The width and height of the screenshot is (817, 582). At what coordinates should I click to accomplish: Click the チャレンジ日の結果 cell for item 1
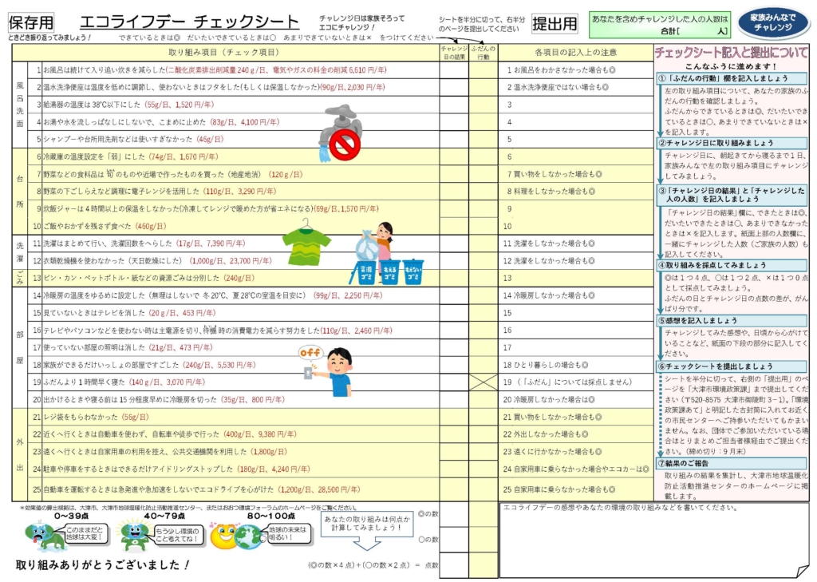pos(454,70)
